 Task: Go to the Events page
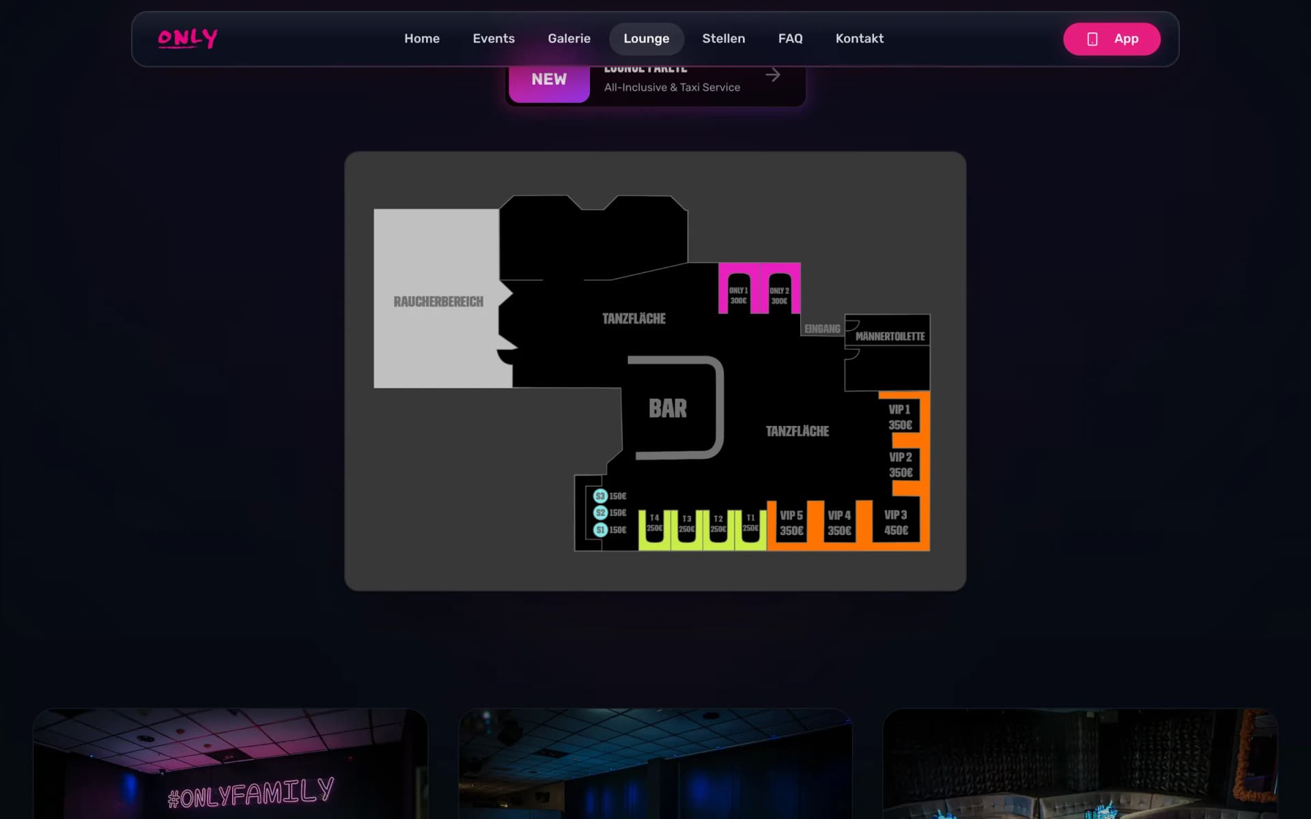point(494,39)
